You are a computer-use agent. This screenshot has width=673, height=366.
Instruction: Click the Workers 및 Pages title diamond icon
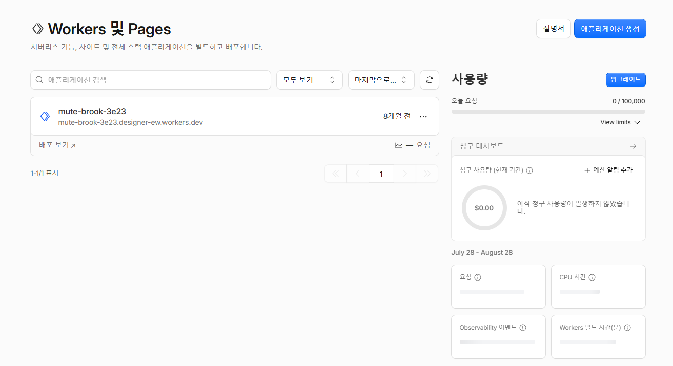(x=38, y=28)
